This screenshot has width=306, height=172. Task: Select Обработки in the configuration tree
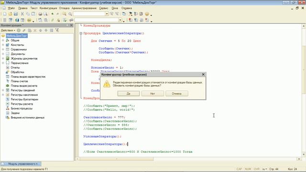point(17,72)
